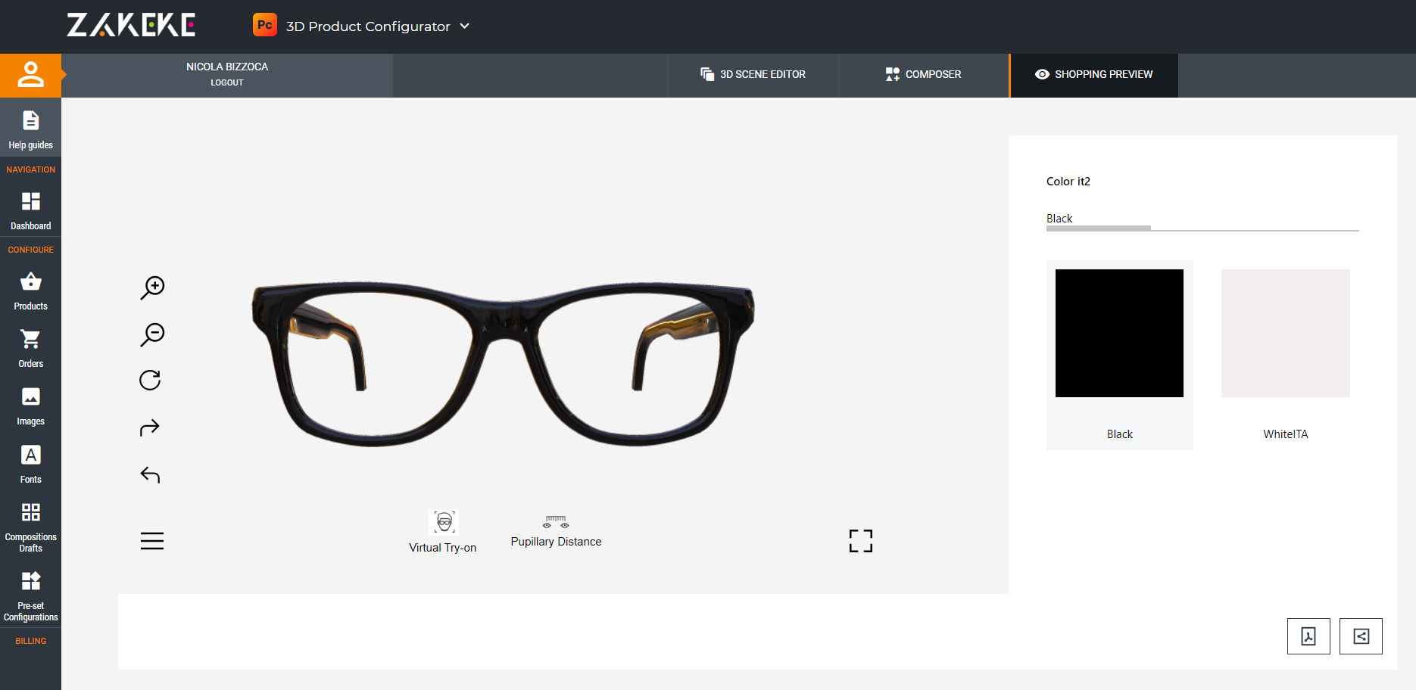Go to Dashboard
Viewport: 1416px width, 690px height.
coord(30,211)
